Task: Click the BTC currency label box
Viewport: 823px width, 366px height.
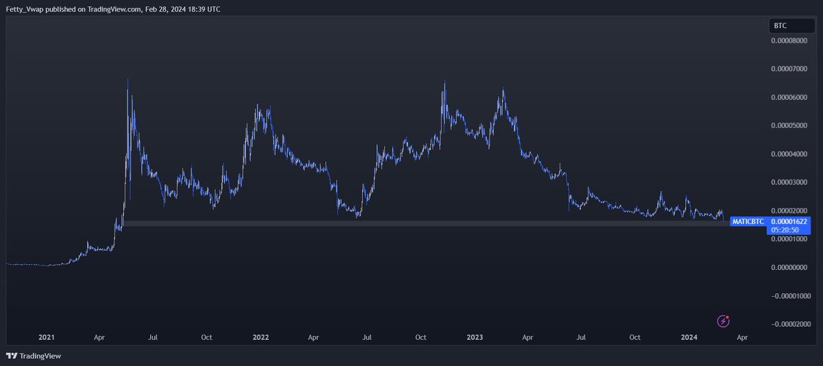Action: [791, 25]
